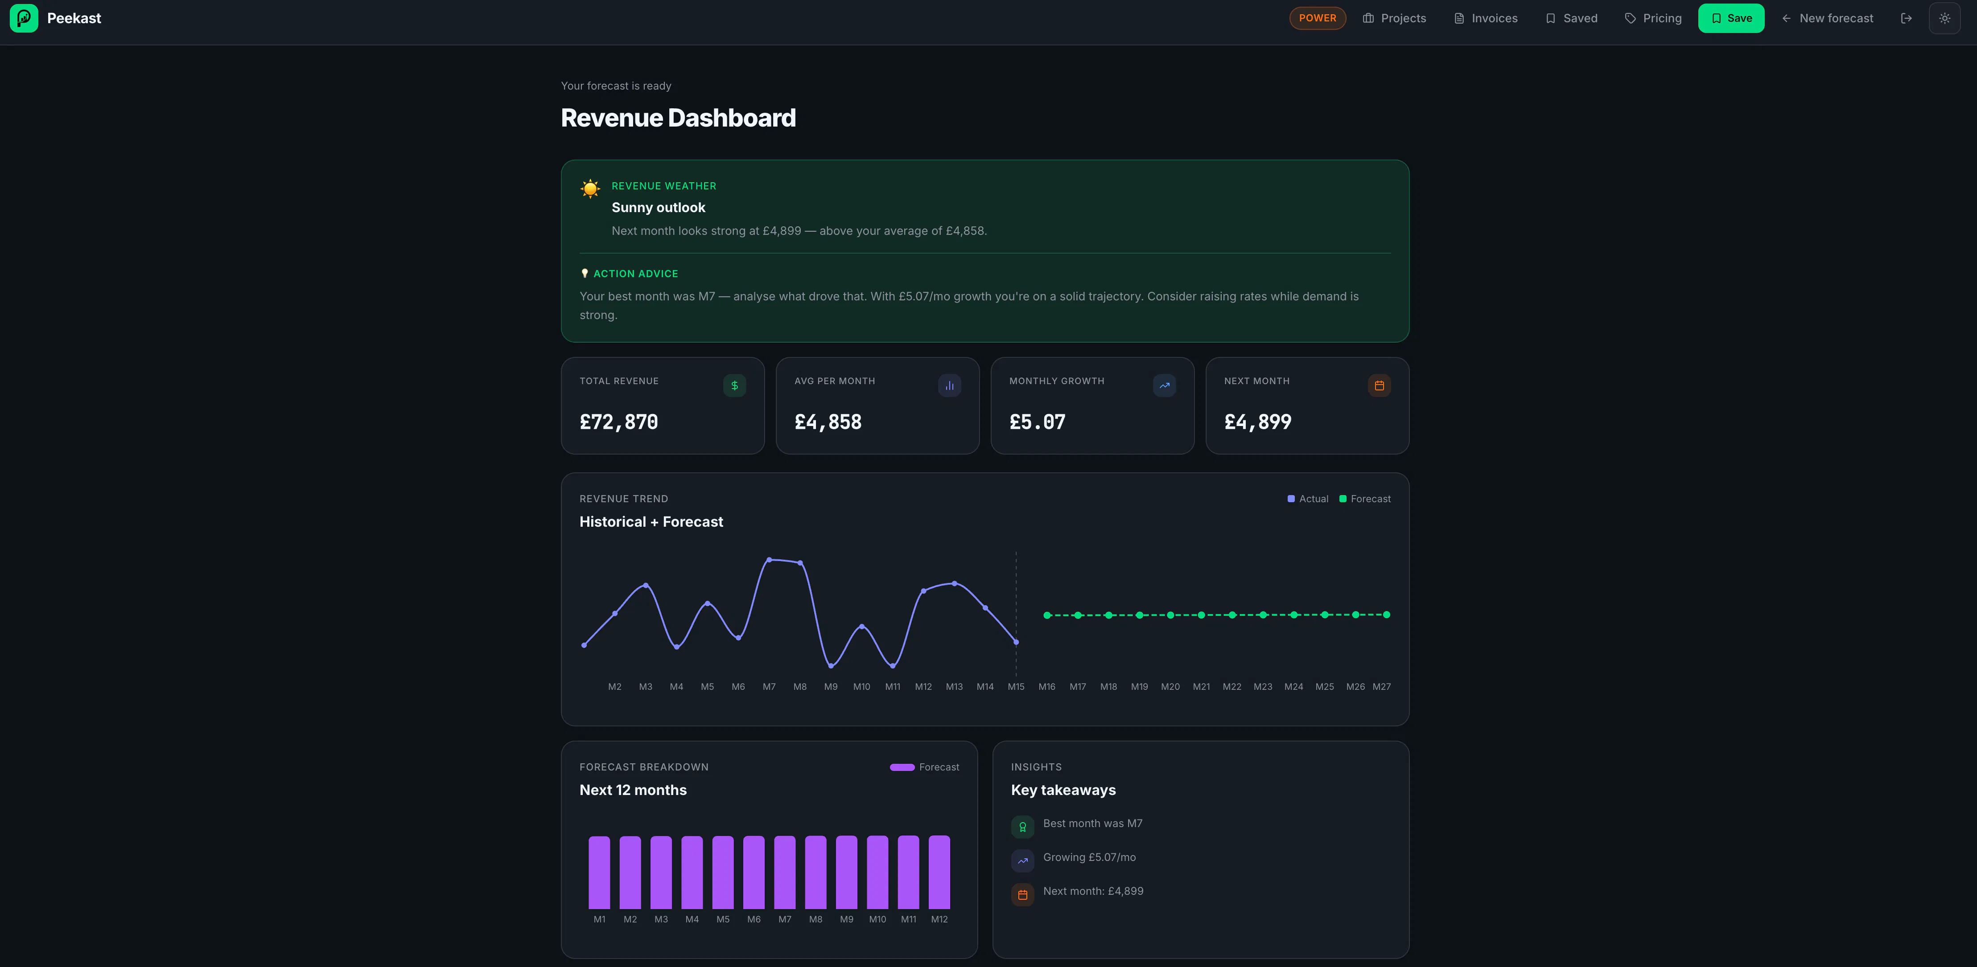Click the Best month award icon
Viewport: 1977px width, 967px height.
pyautogui.click(x=1022, y=828)
